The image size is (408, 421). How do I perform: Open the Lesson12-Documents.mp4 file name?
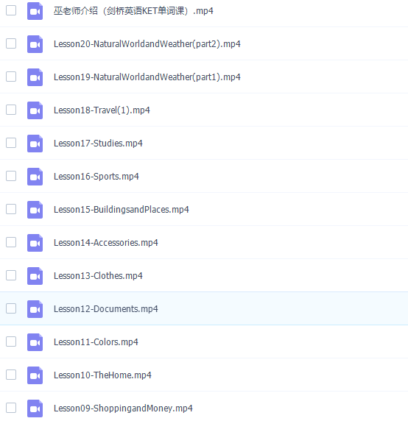point(105,309)
